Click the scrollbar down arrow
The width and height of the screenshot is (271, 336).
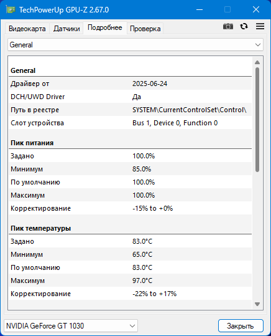[x=257, y=304]
